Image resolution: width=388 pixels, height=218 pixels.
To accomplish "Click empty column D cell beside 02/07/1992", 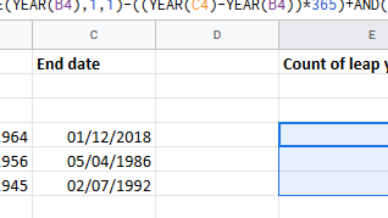I will [x=217, y=183].
